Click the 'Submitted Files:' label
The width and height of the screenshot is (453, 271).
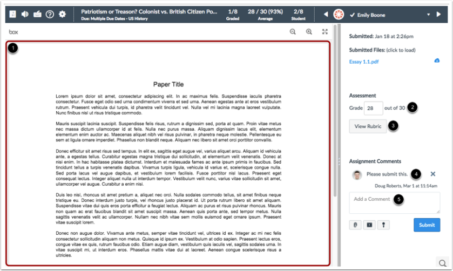coord(367,50)
